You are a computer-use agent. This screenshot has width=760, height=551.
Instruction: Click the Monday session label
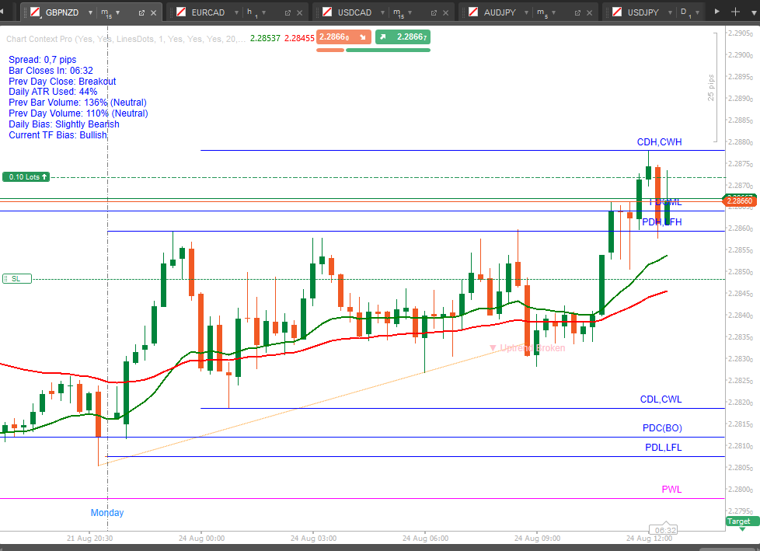pyautogui.click(x=107, y=513)
